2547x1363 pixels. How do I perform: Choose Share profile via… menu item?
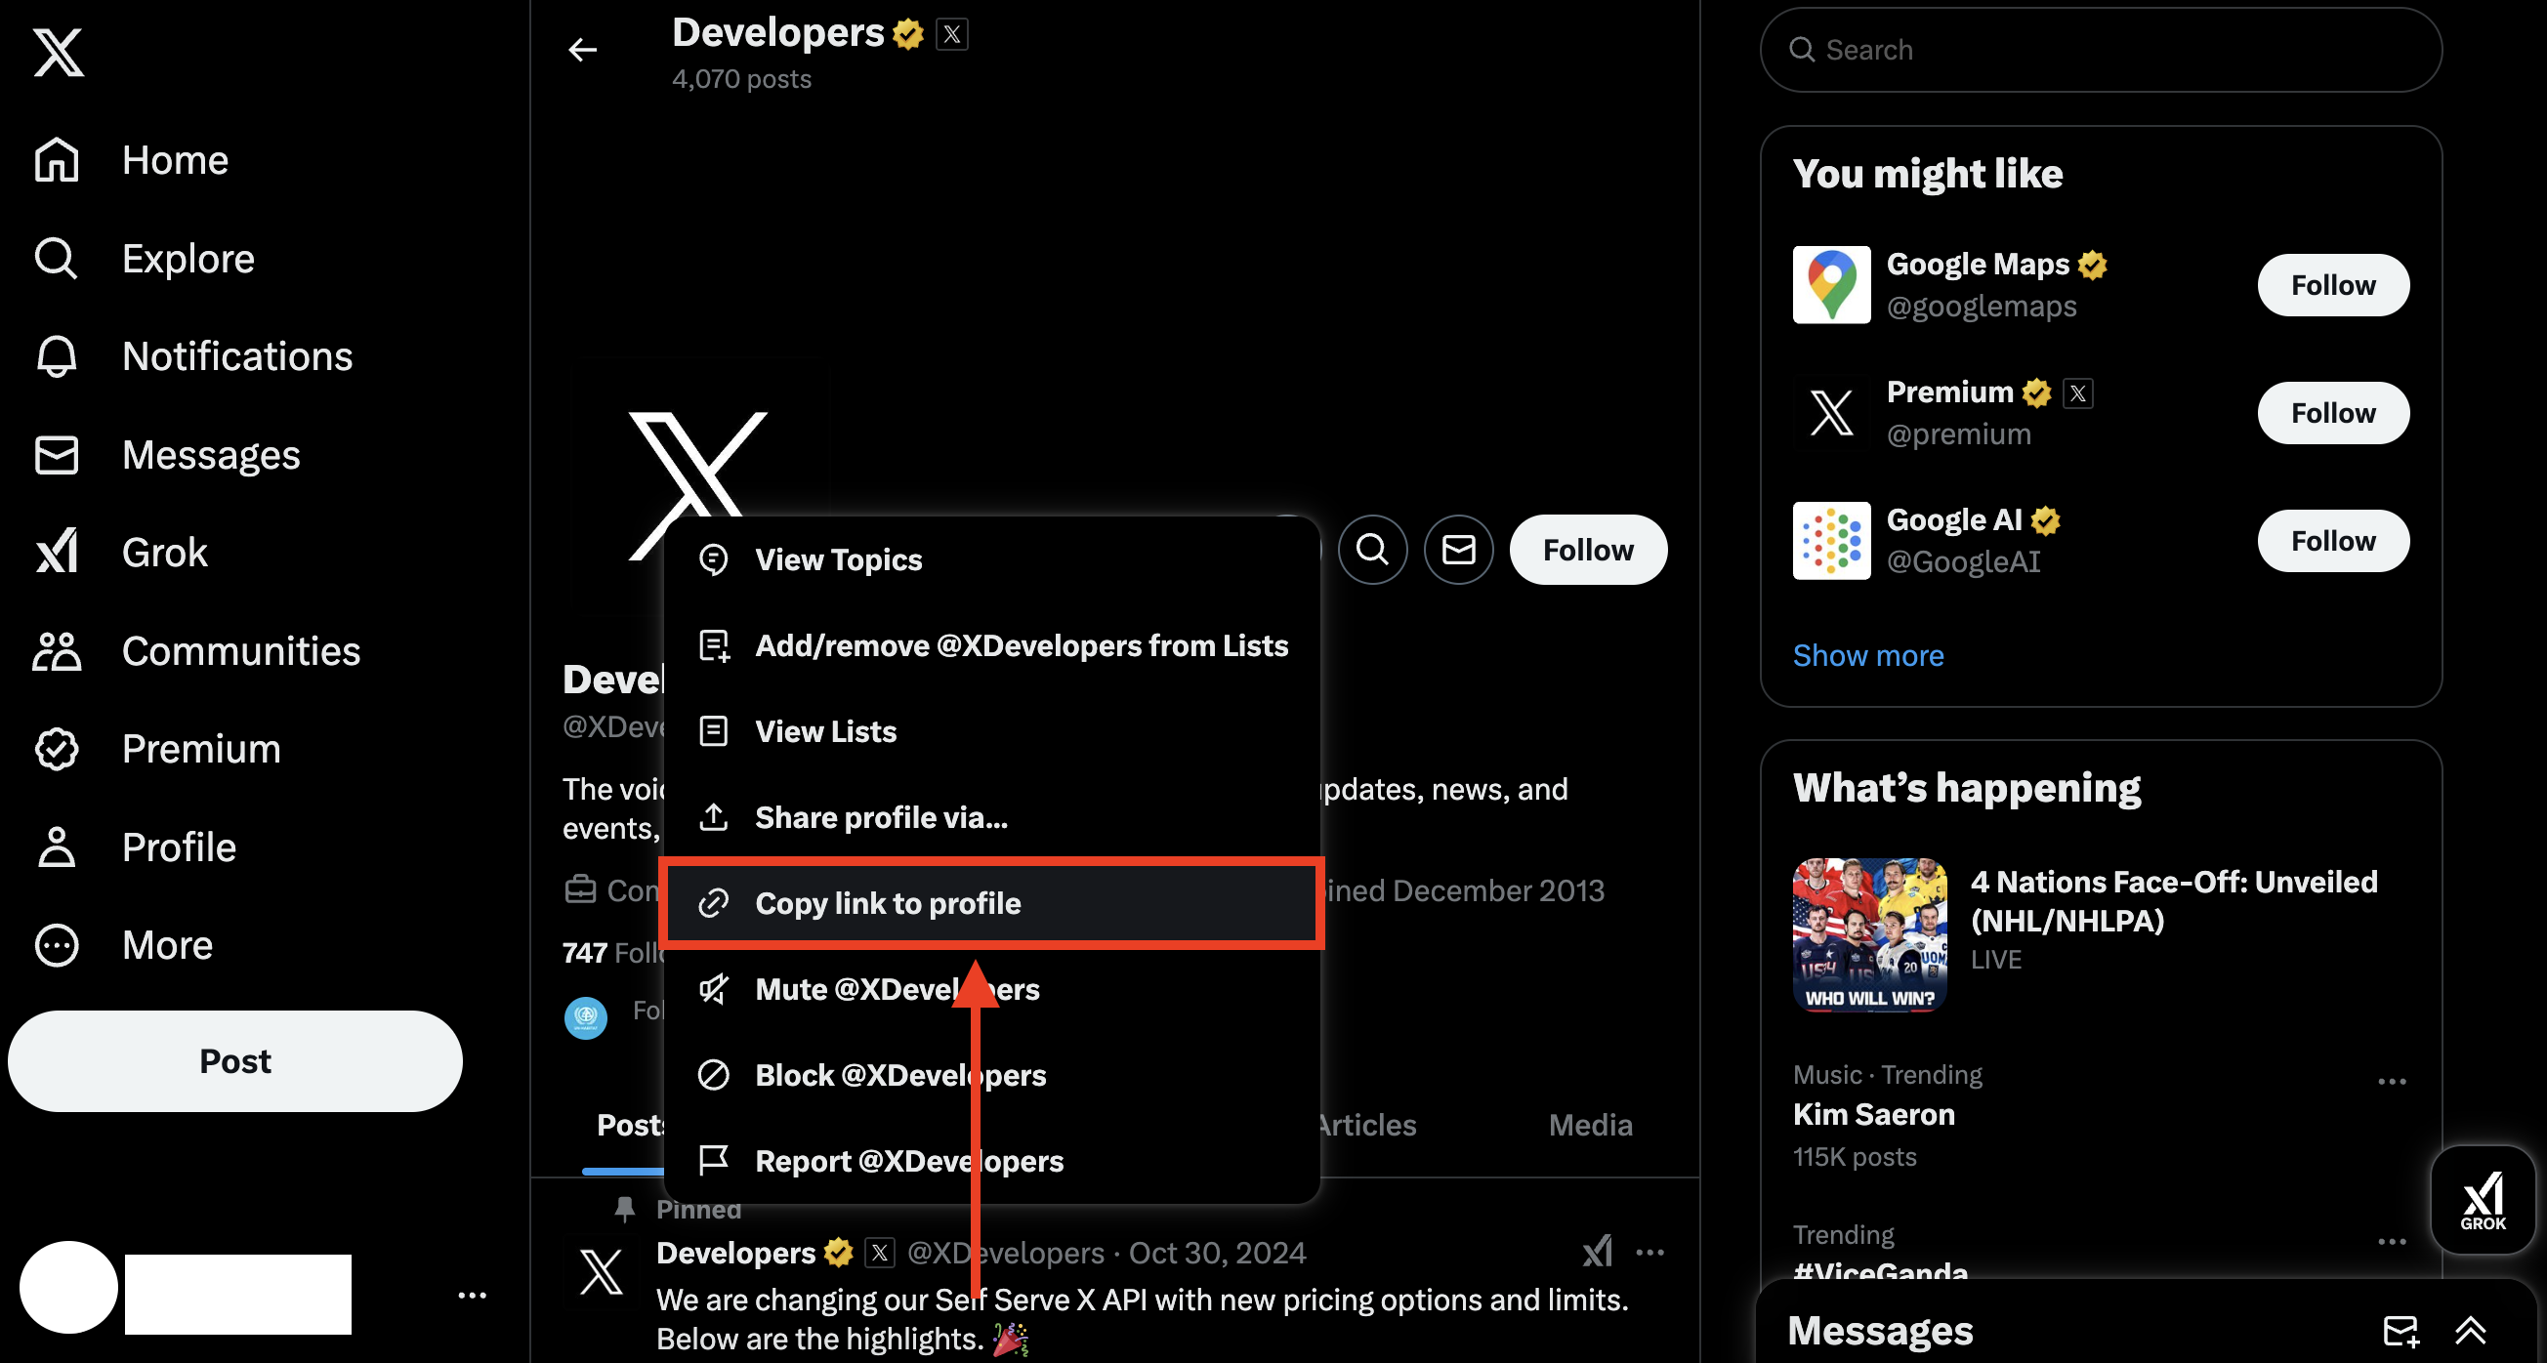click(x=880, y=817)
